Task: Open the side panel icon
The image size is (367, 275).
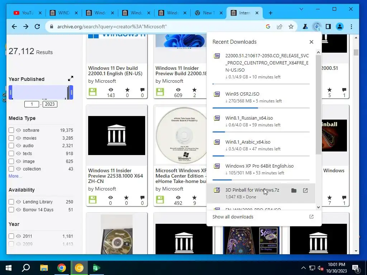Action: tap(328, 26)
